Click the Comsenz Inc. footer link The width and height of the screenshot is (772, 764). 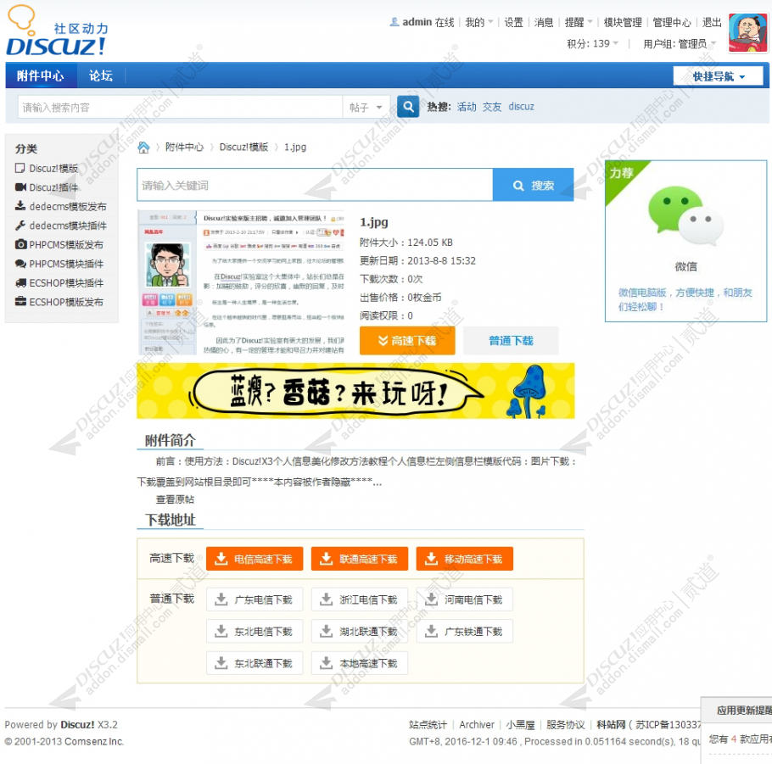click(x=93, y=741)
